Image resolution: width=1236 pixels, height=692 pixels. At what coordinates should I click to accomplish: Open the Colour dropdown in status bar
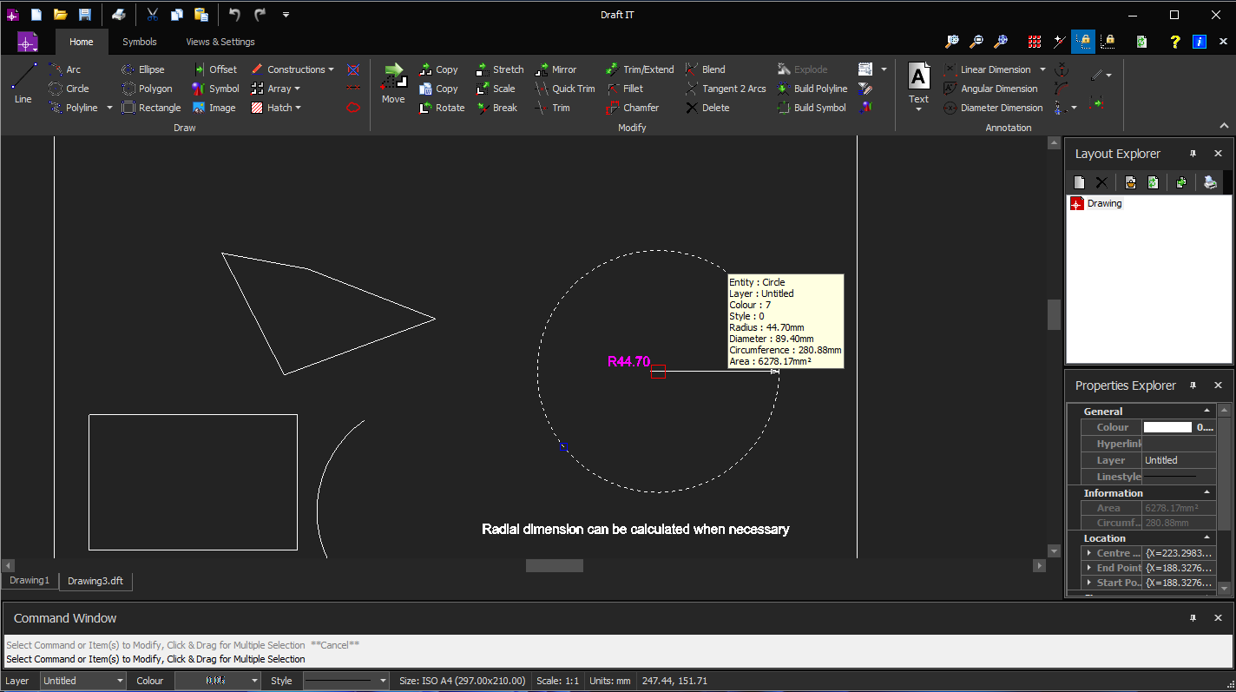(254, 681)
